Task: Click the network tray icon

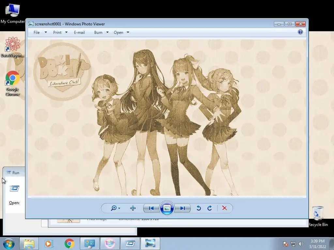Action: click(x=293, y=244)
